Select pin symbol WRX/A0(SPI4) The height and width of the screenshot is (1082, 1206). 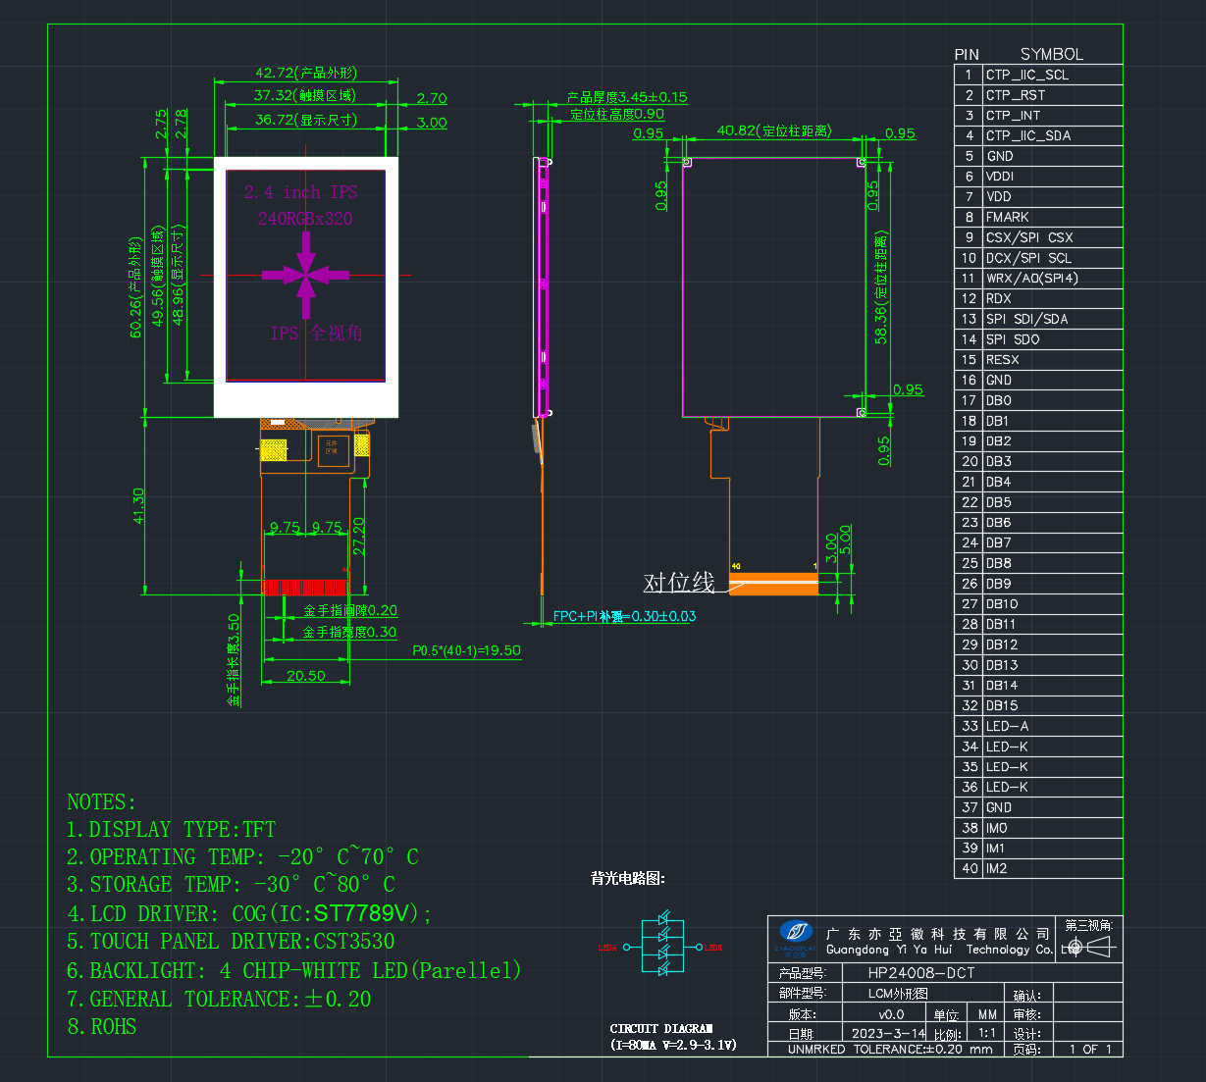coord(1032,279)
